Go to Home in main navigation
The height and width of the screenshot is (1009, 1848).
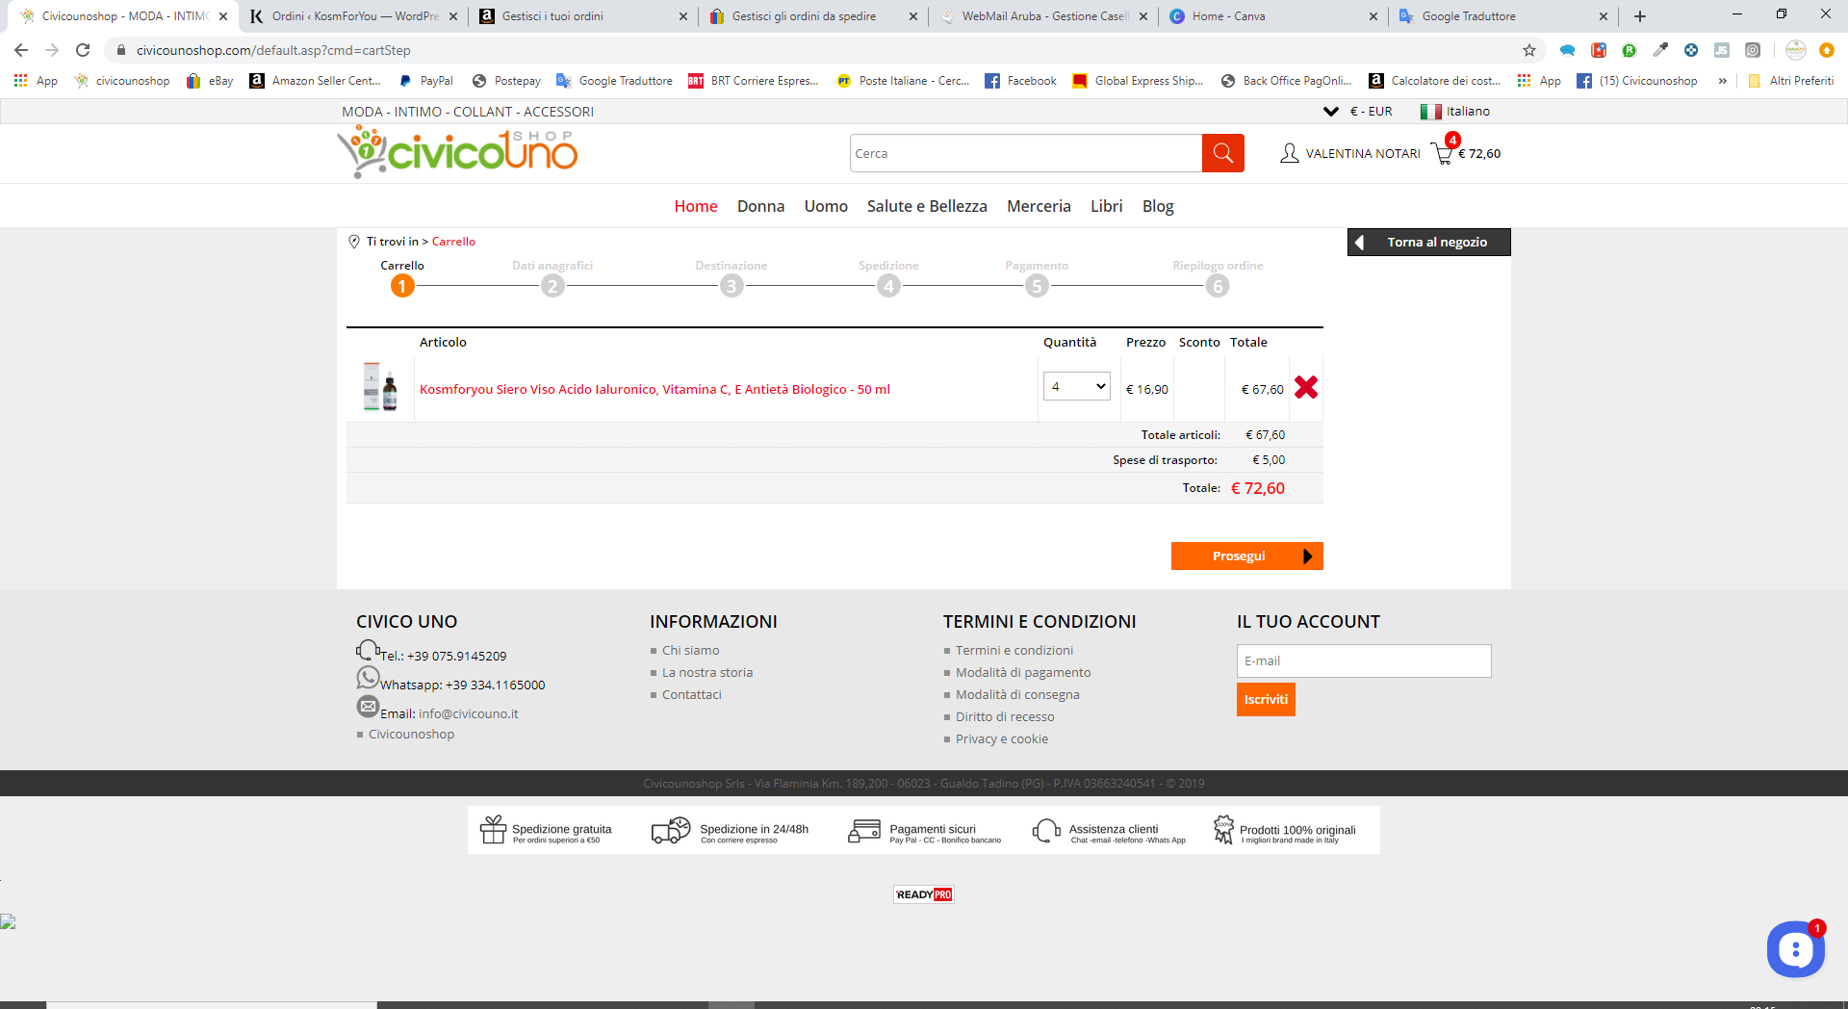pyautogui.click(x=696, y=206)
